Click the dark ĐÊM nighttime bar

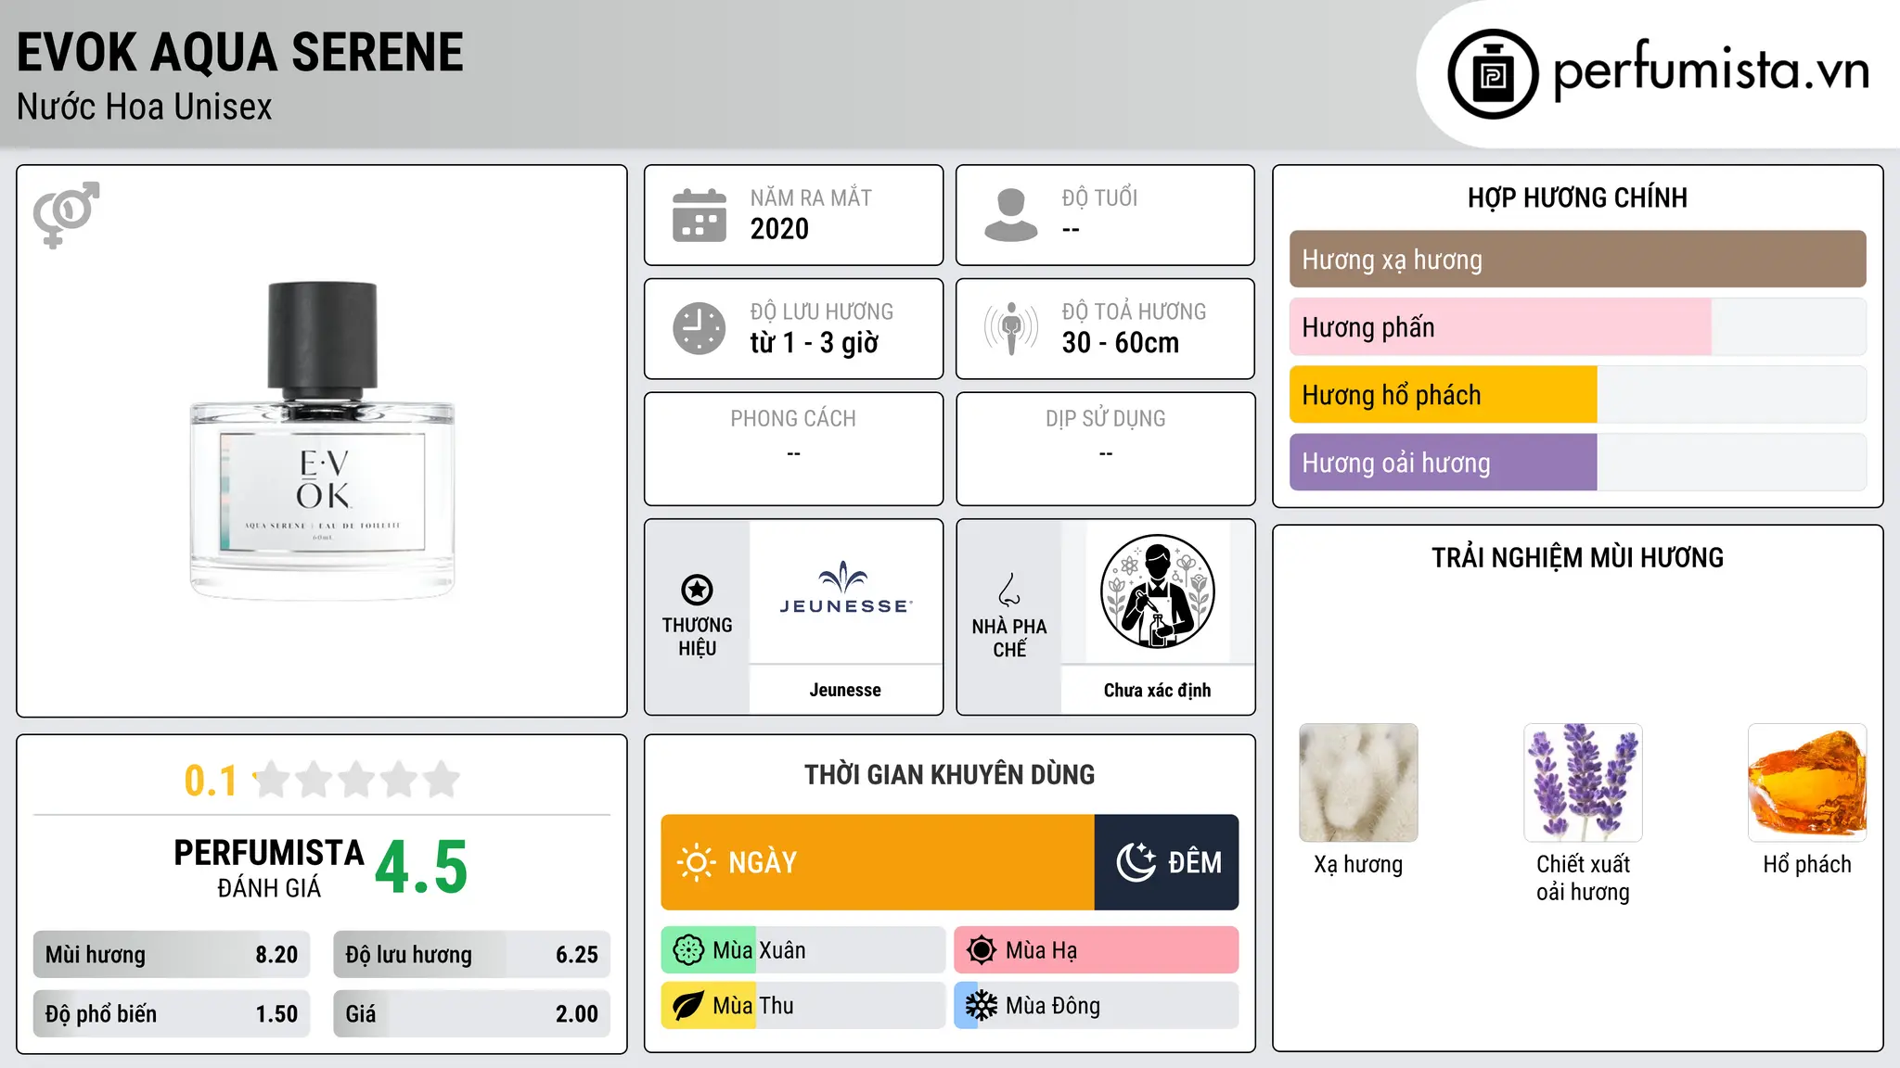1166,862
